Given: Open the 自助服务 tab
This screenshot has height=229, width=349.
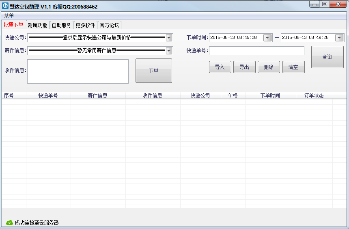Looking at the screenshot, I should coord(62,25).
